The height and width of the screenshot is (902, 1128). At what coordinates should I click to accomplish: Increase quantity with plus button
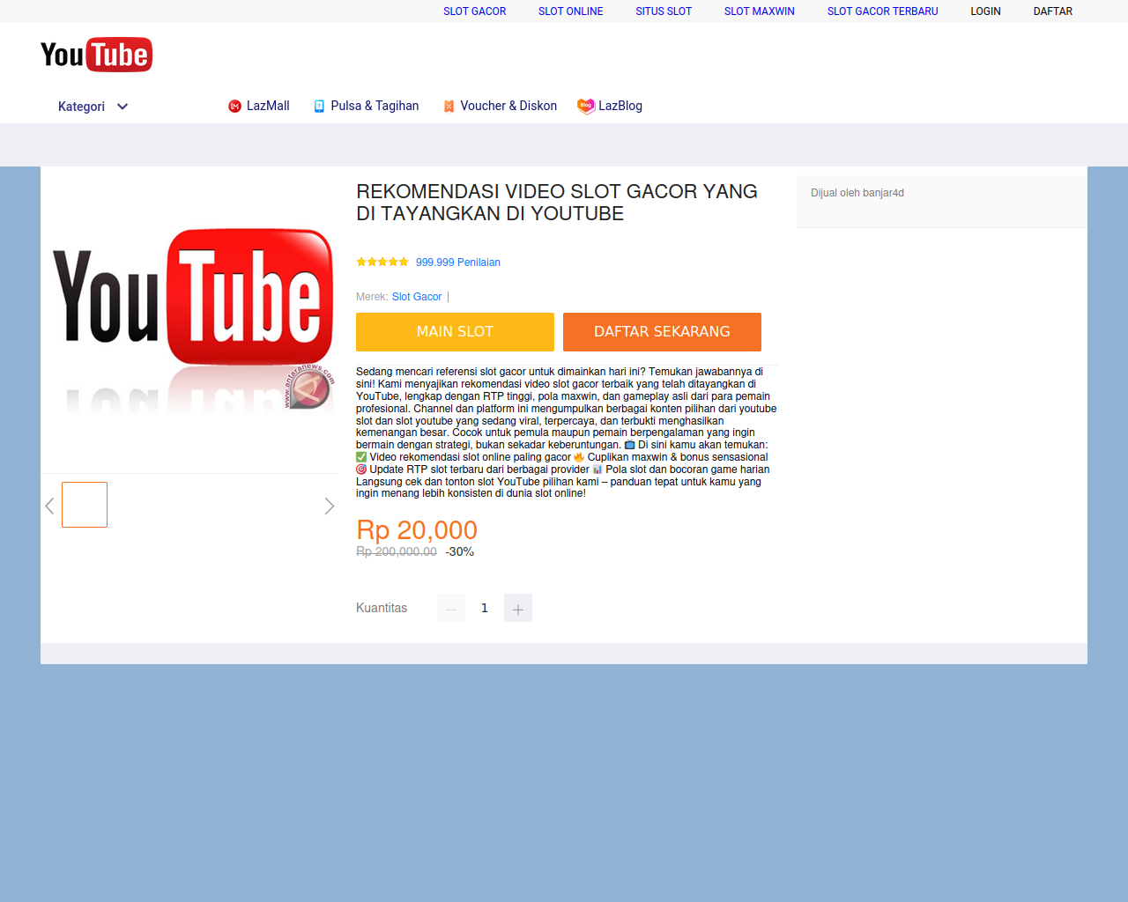point(518,608)
